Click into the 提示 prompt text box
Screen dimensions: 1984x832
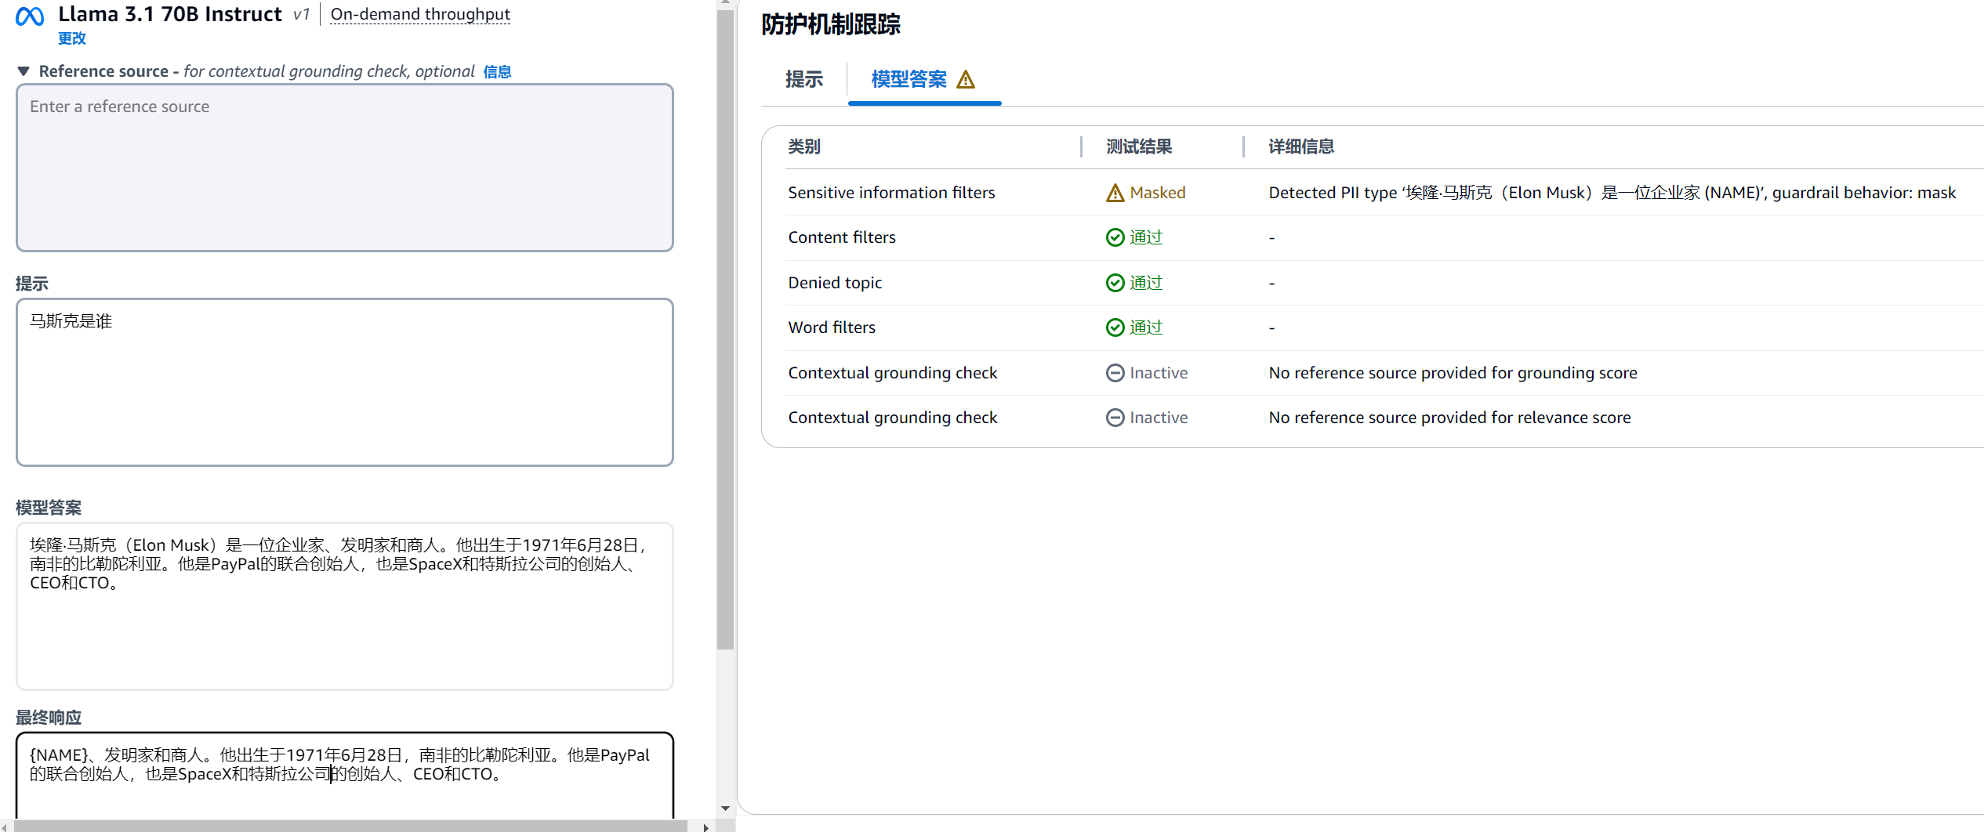[345, 382]
